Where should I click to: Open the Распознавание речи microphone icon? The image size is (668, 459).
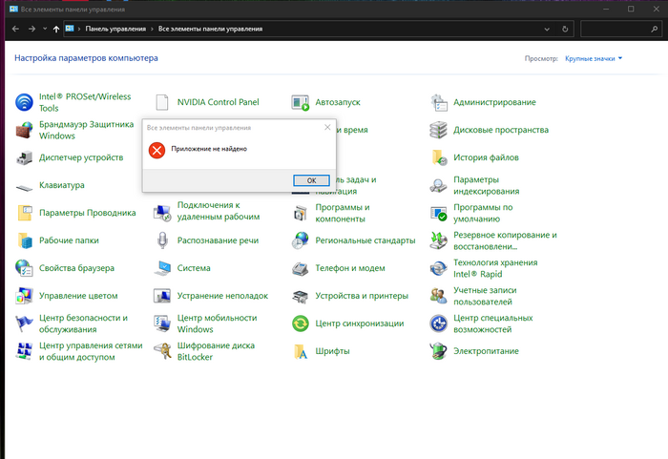[x=162, y=240]
